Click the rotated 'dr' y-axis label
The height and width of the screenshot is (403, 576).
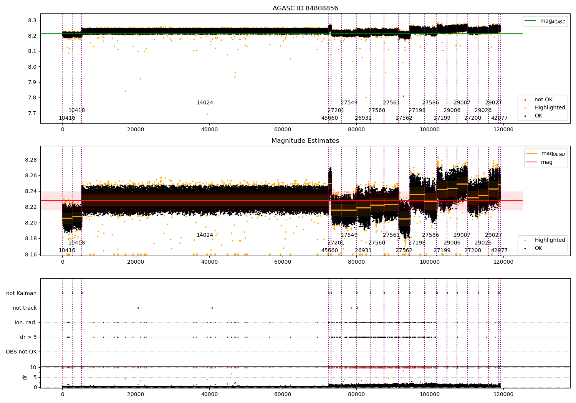tap(25, 377)
